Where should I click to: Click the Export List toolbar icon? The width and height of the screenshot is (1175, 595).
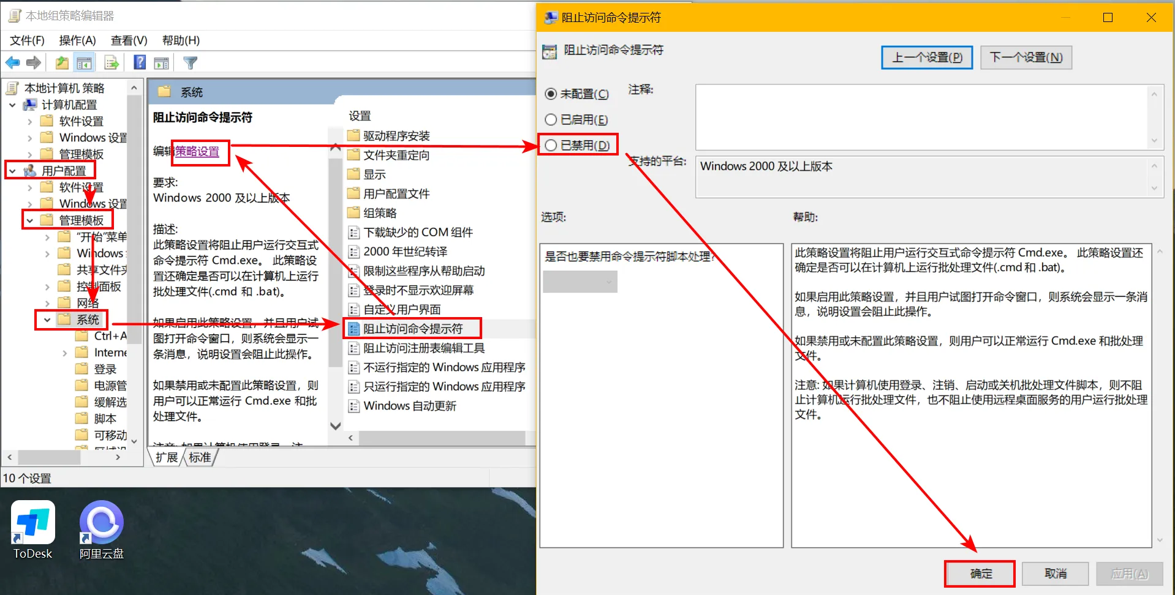coord(111,62)
